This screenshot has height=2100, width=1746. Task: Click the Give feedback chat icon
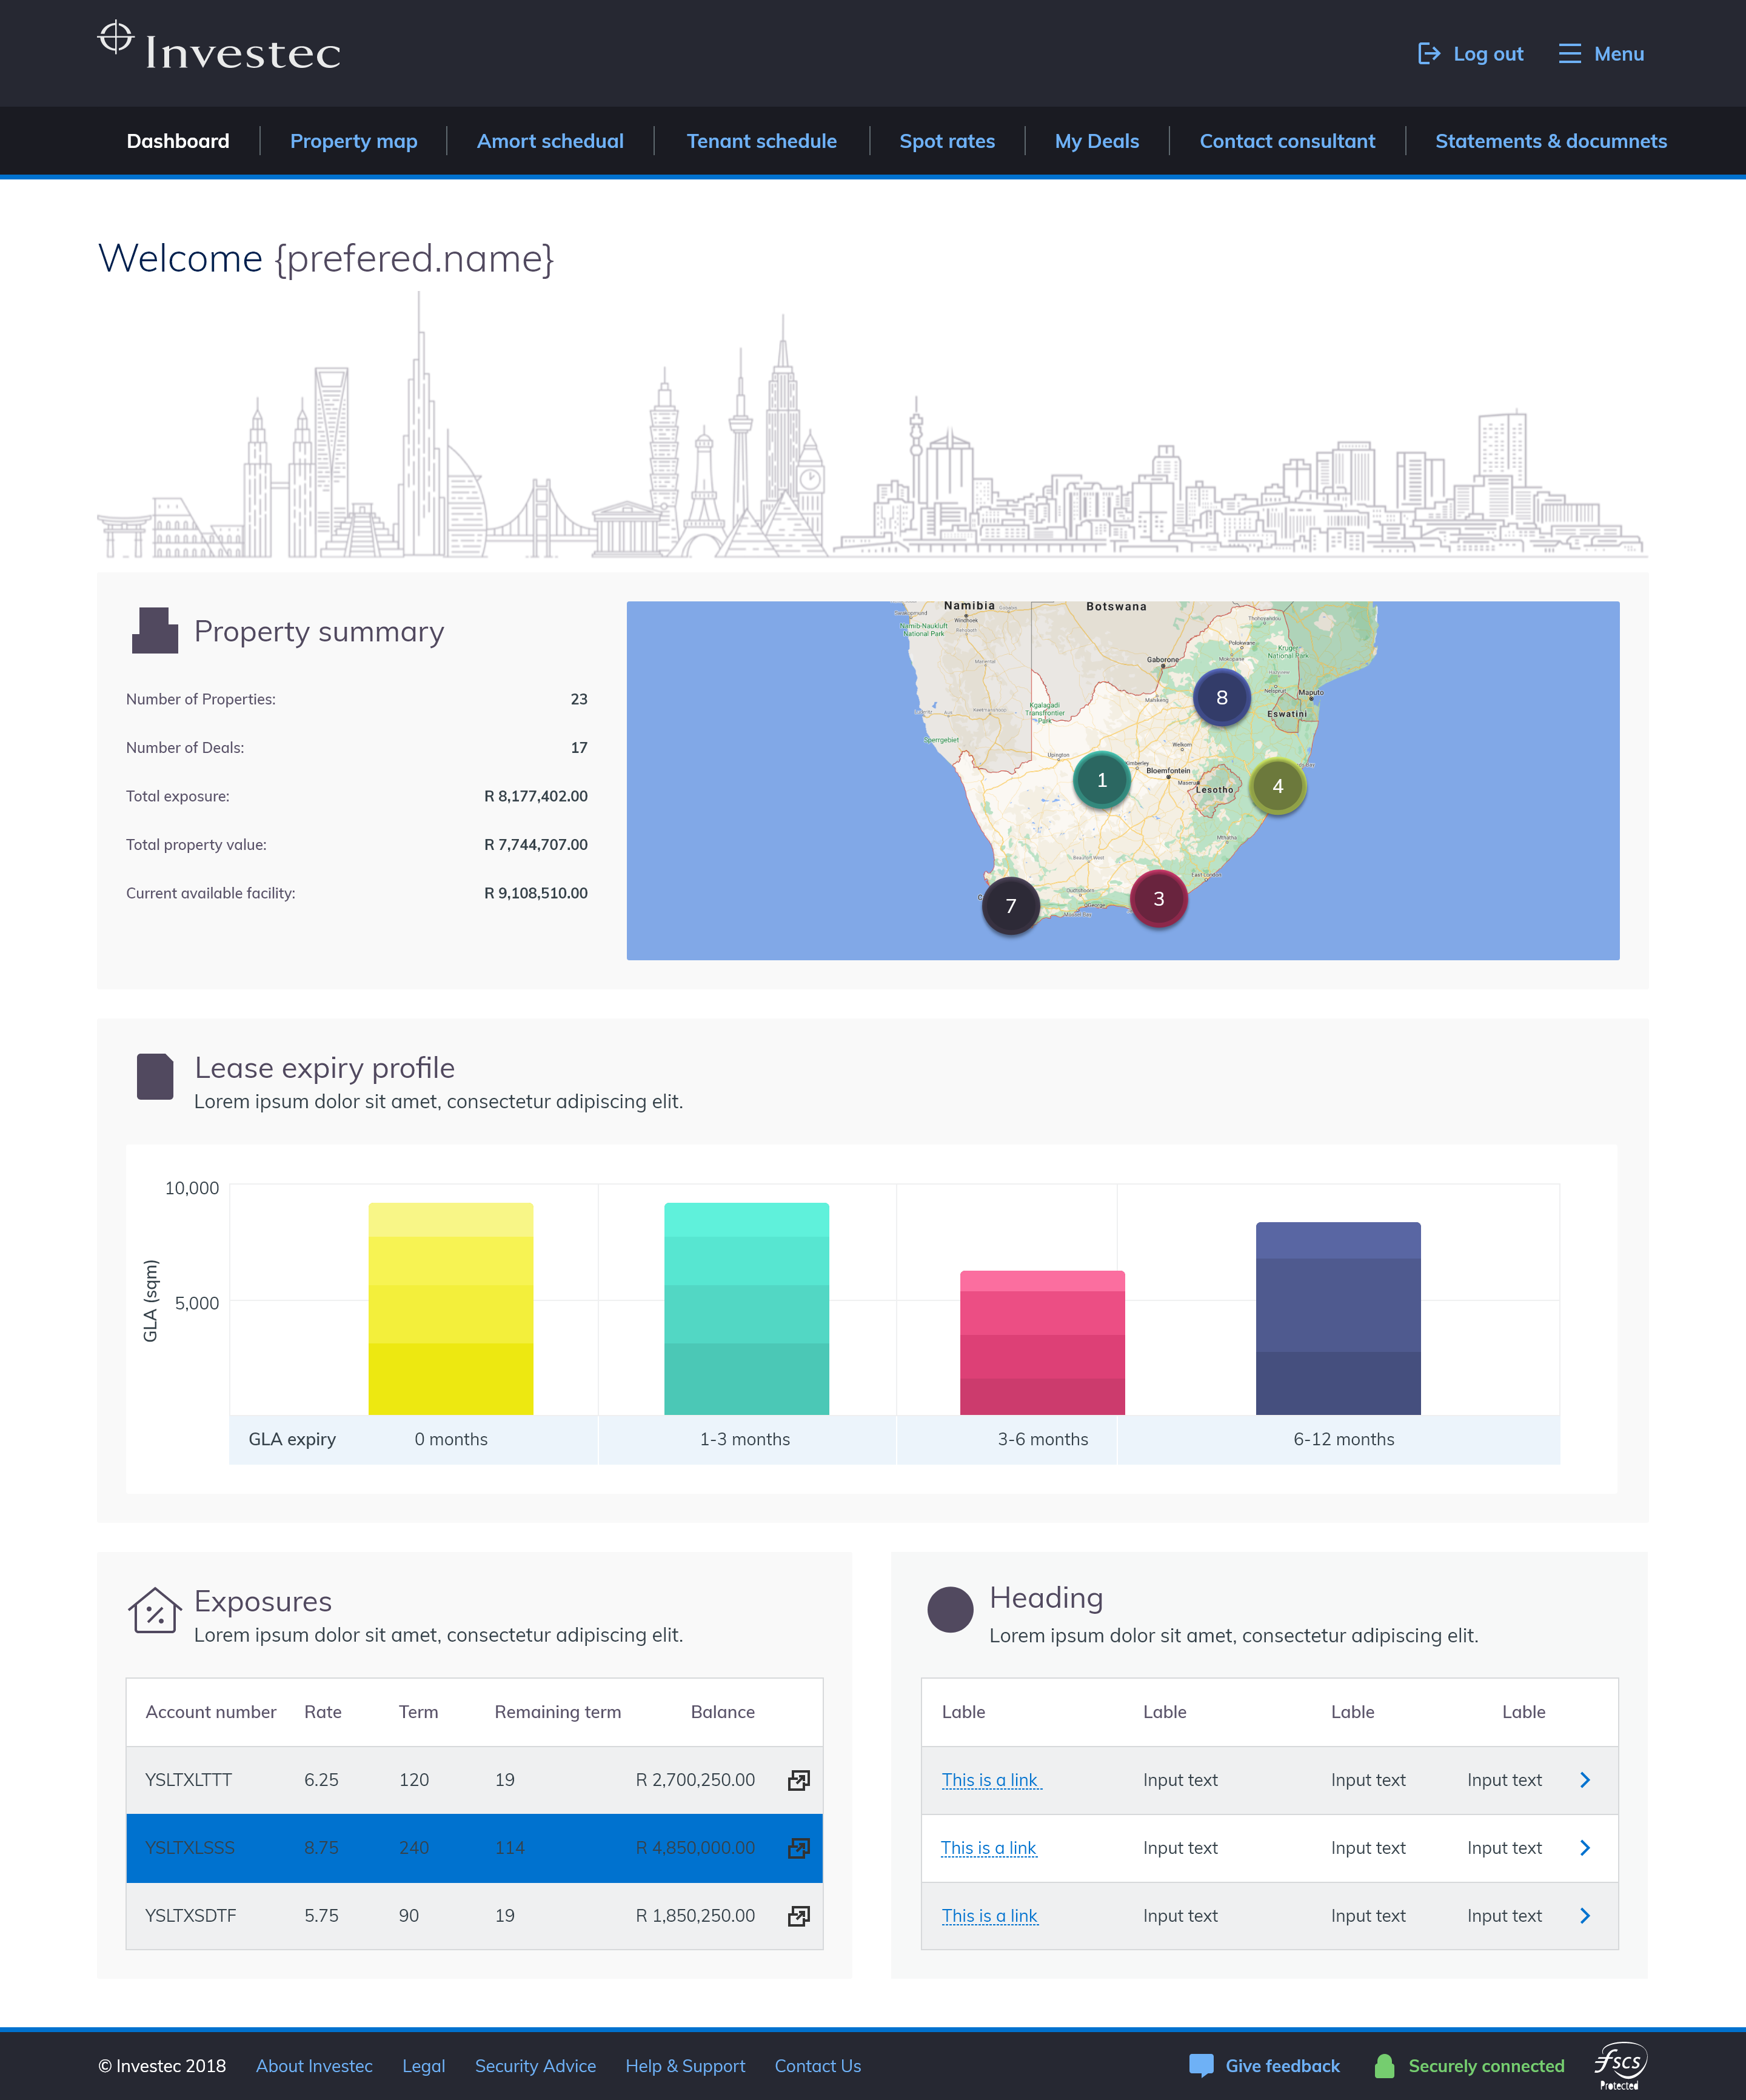coord(1201,2066)
